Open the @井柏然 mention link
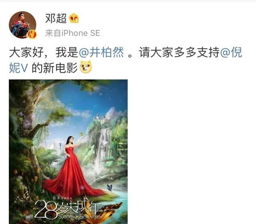 pos(101,52)
